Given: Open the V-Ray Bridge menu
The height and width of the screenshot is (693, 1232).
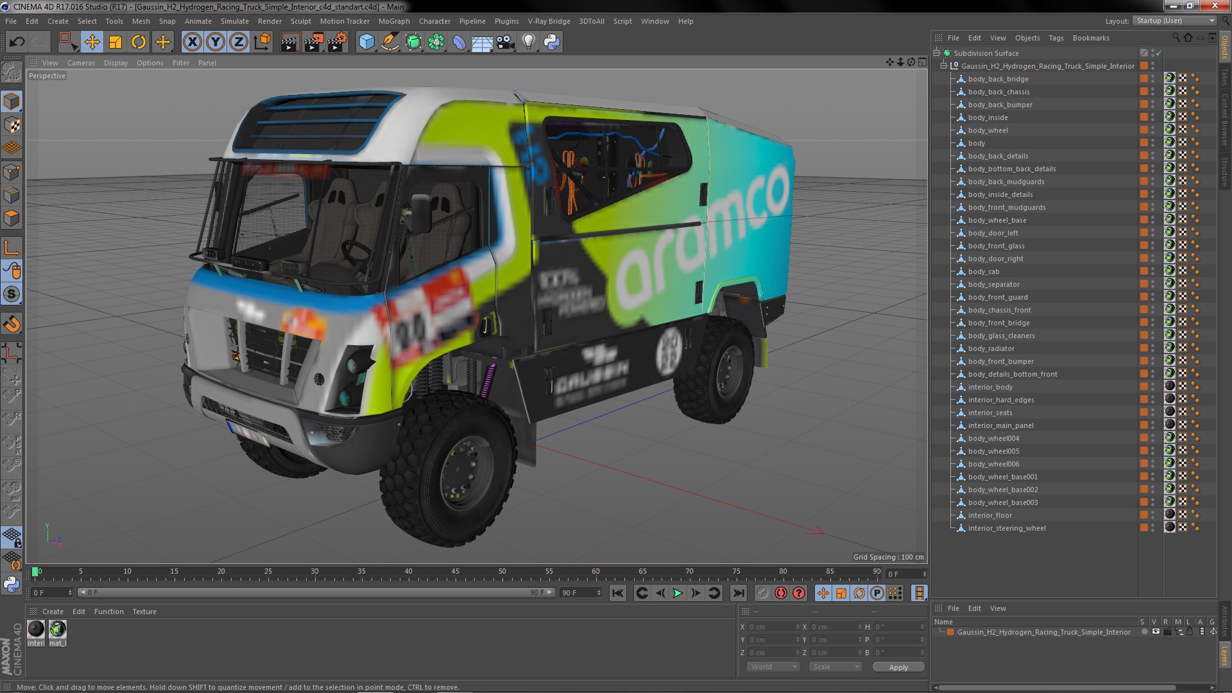Looking at the screenshot, I should point(549,21).
